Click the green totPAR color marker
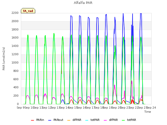 click(x=123, y=120)
